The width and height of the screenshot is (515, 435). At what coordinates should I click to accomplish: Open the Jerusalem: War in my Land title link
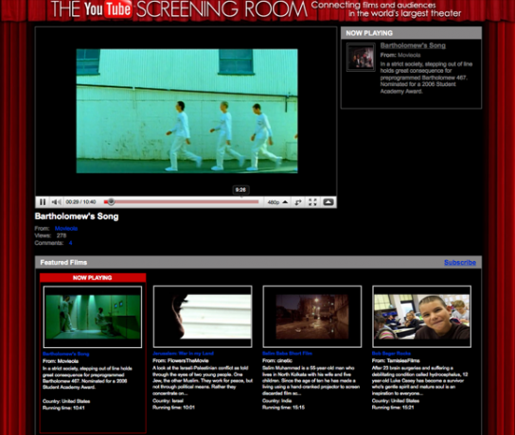tap(183, 354)
